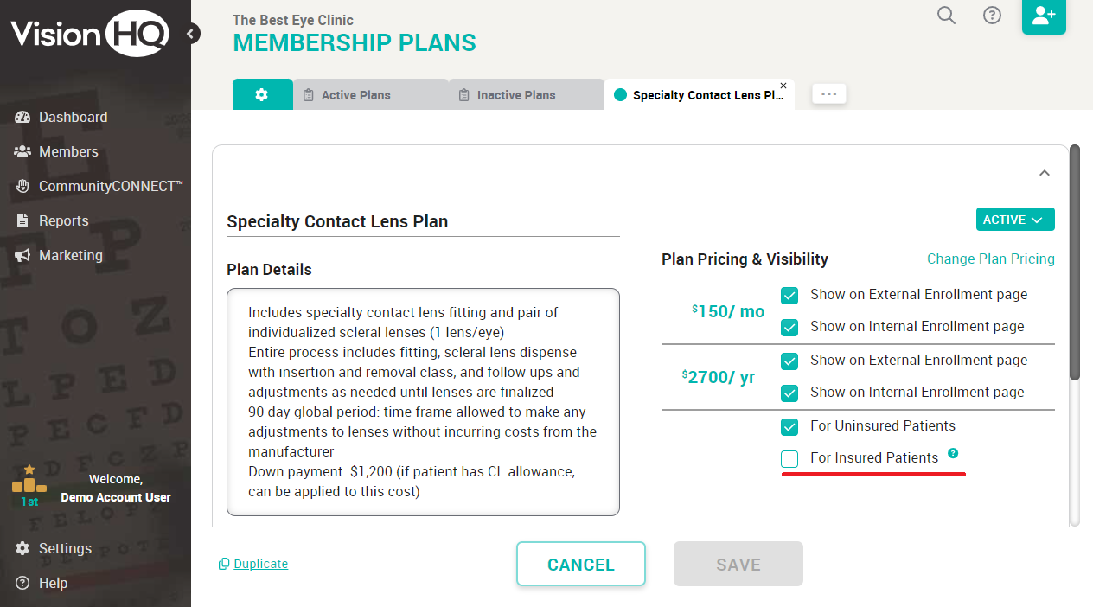This screenshot has width=1093, height=607.
Task: Expand the more tabs ellipsis button
Action: coord(828,94)
